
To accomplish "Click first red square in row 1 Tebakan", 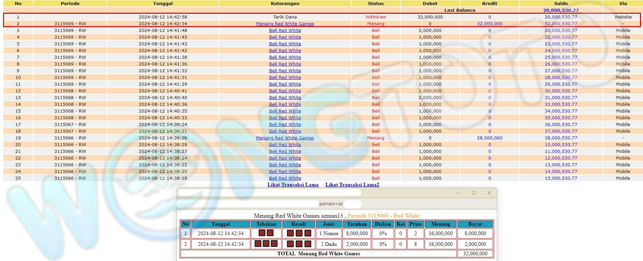I will tap(262, 233).
